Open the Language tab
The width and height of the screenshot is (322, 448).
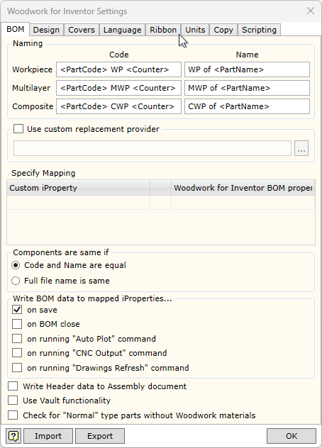coord(123,30)
